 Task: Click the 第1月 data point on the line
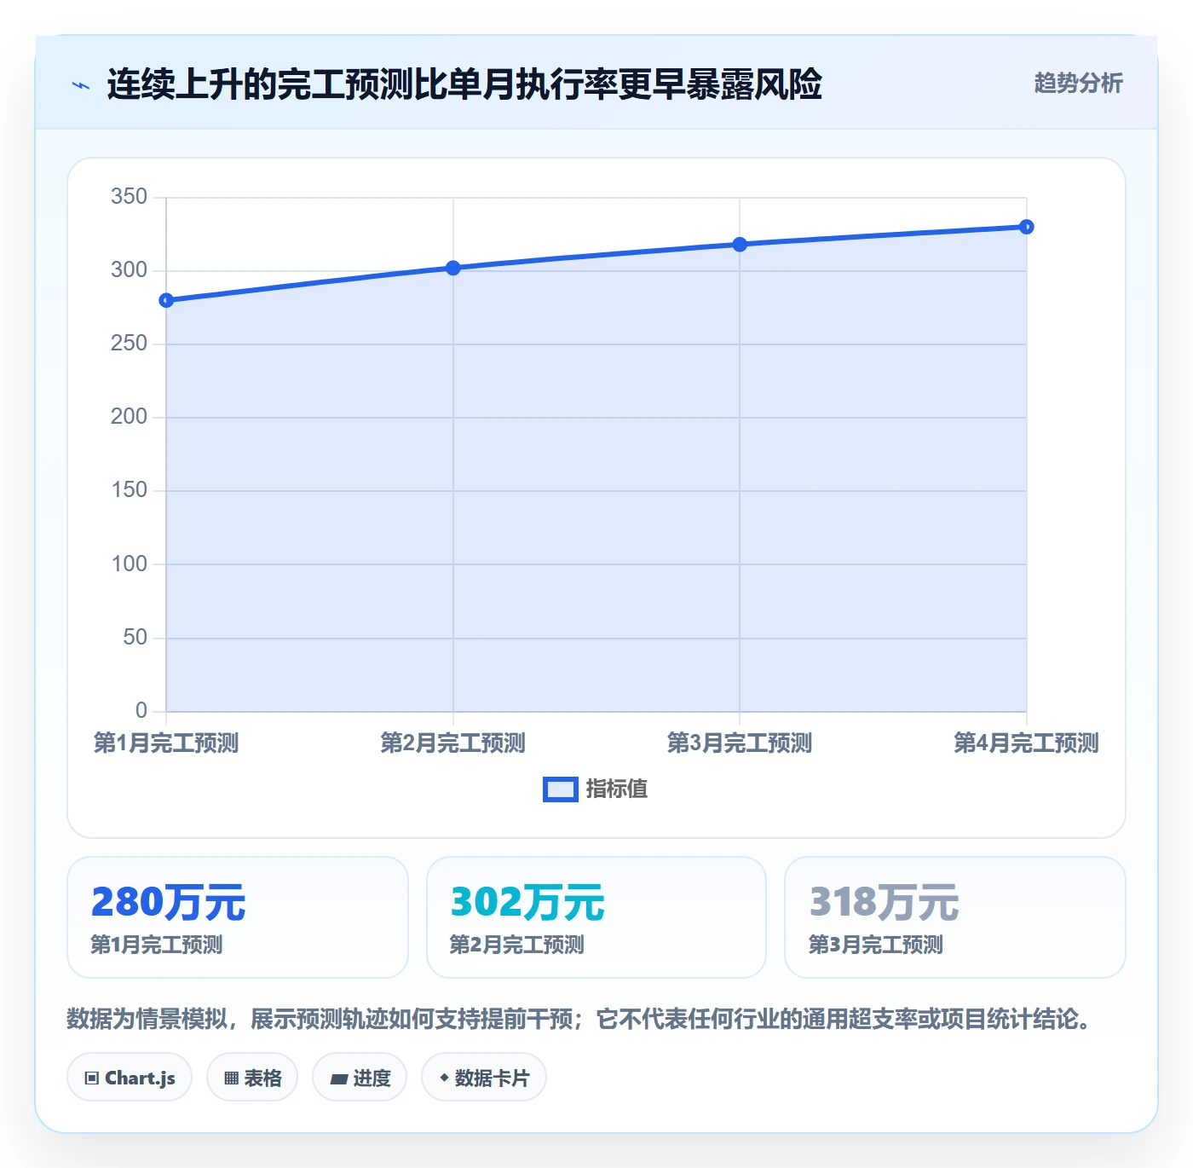(166, 300)
